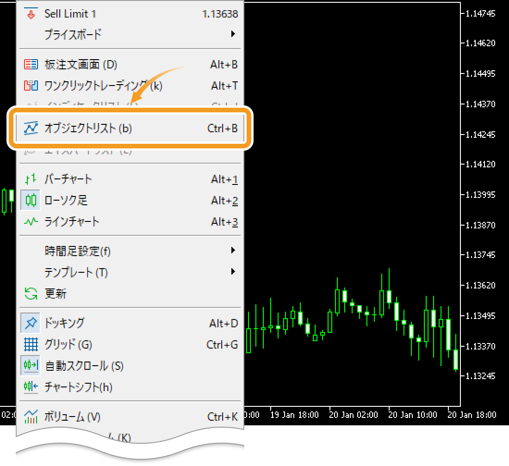Screen dimensions: 509x466
Task: Click the ドッキング pin icon
Action: [31, 323]
